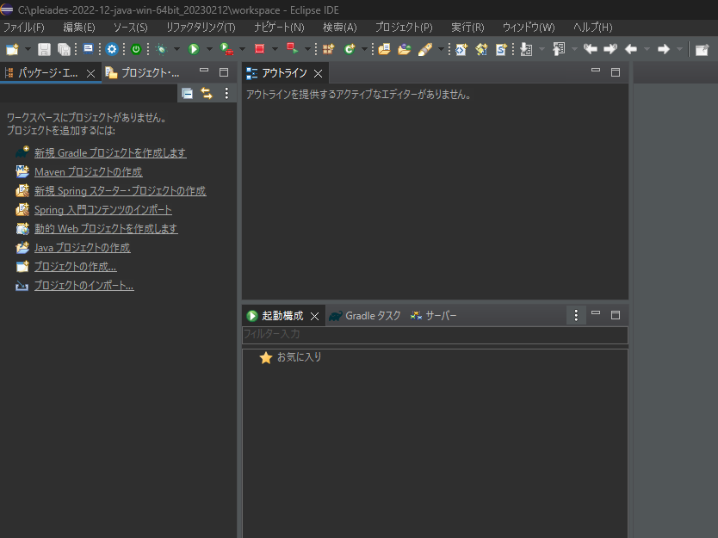
Task: Click the Save All toolbar icon
Action: pos(65,49)
